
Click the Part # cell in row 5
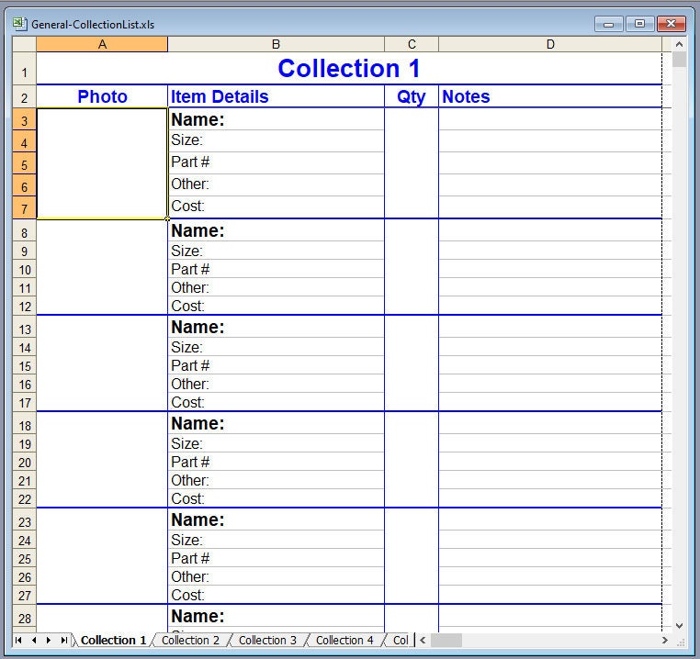tap(276, 162)
